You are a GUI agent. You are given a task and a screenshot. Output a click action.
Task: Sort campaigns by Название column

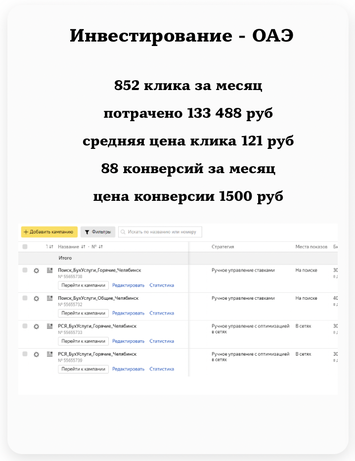[x=68, y=246]
